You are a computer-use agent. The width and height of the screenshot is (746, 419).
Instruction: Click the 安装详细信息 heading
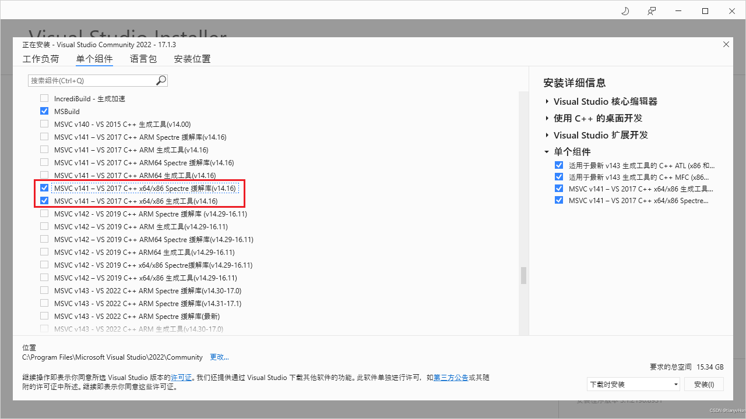575,83
